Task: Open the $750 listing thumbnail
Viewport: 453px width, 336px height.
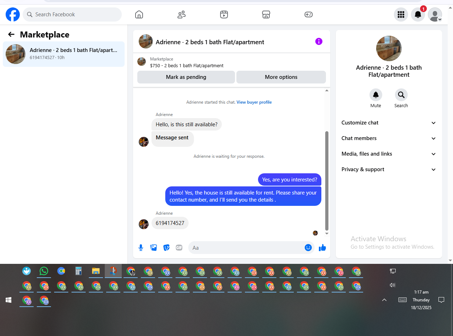Action: point(142,62)
